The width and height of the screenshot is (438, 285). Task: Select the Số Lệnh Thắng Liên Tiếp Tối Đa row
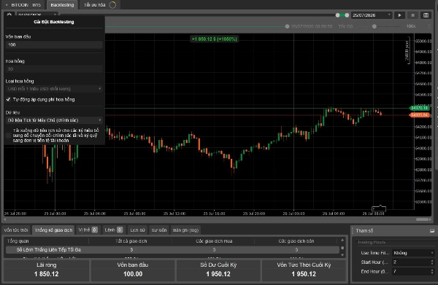coord(172,249)
